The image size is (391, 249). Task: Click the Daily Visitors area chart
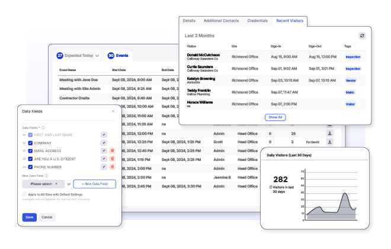click(331, 206)
